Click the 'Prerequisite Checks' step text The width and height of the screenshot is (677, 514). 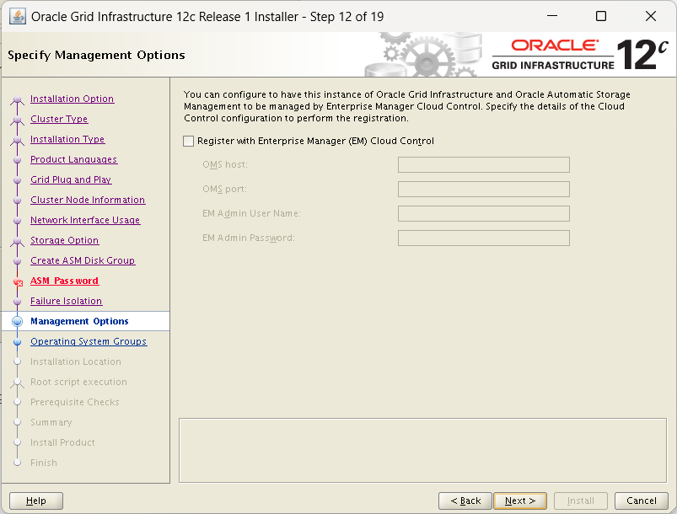pos(75,402)
